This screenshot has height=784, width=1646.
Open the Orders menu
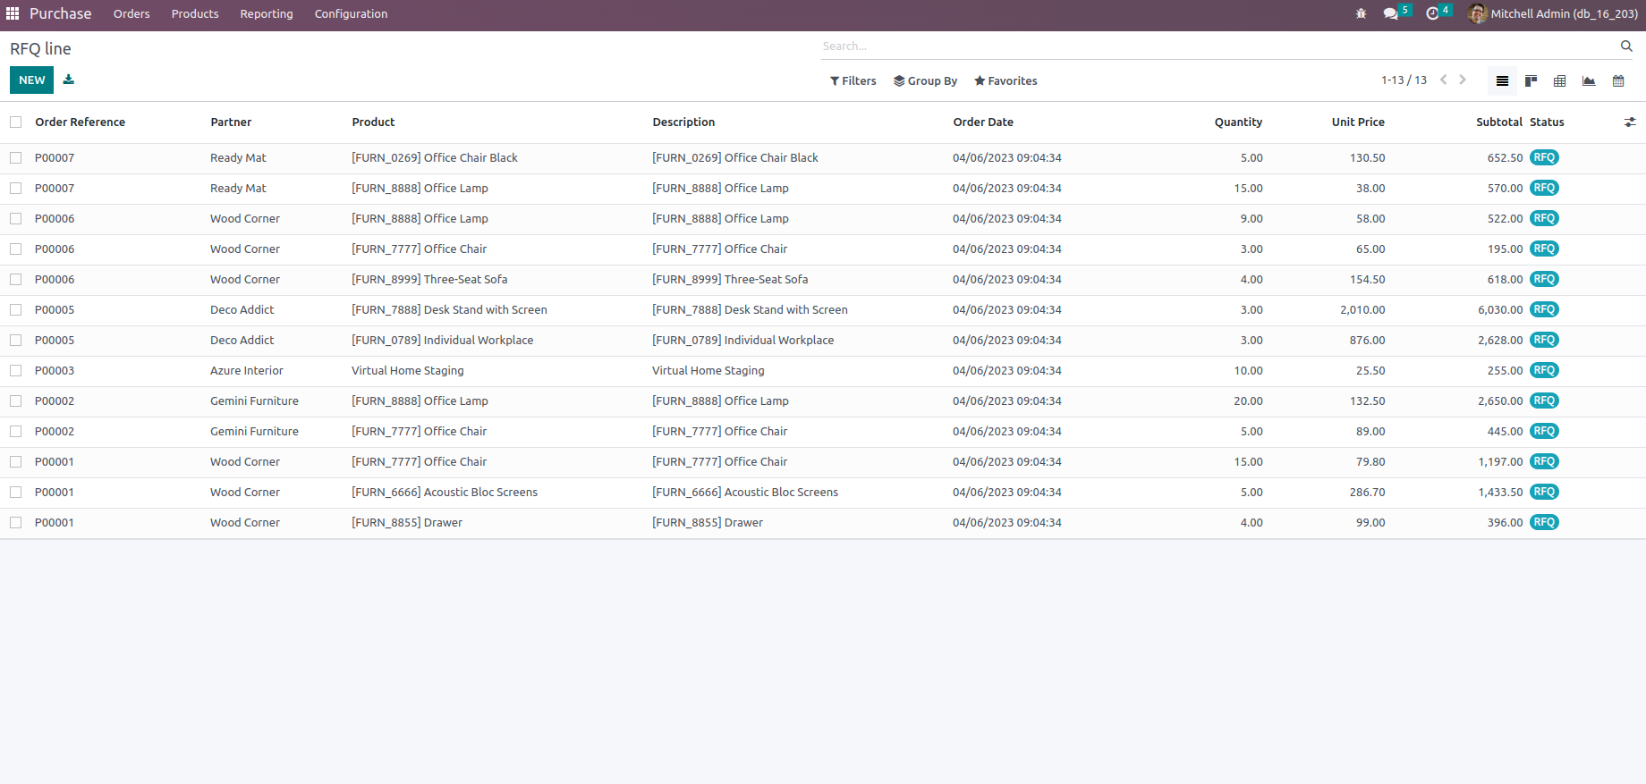tap(132, 13)
